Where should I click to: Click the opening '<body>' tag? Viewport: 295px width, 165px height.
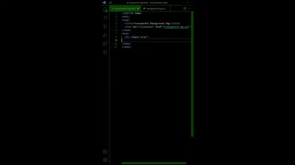(125, 33)
